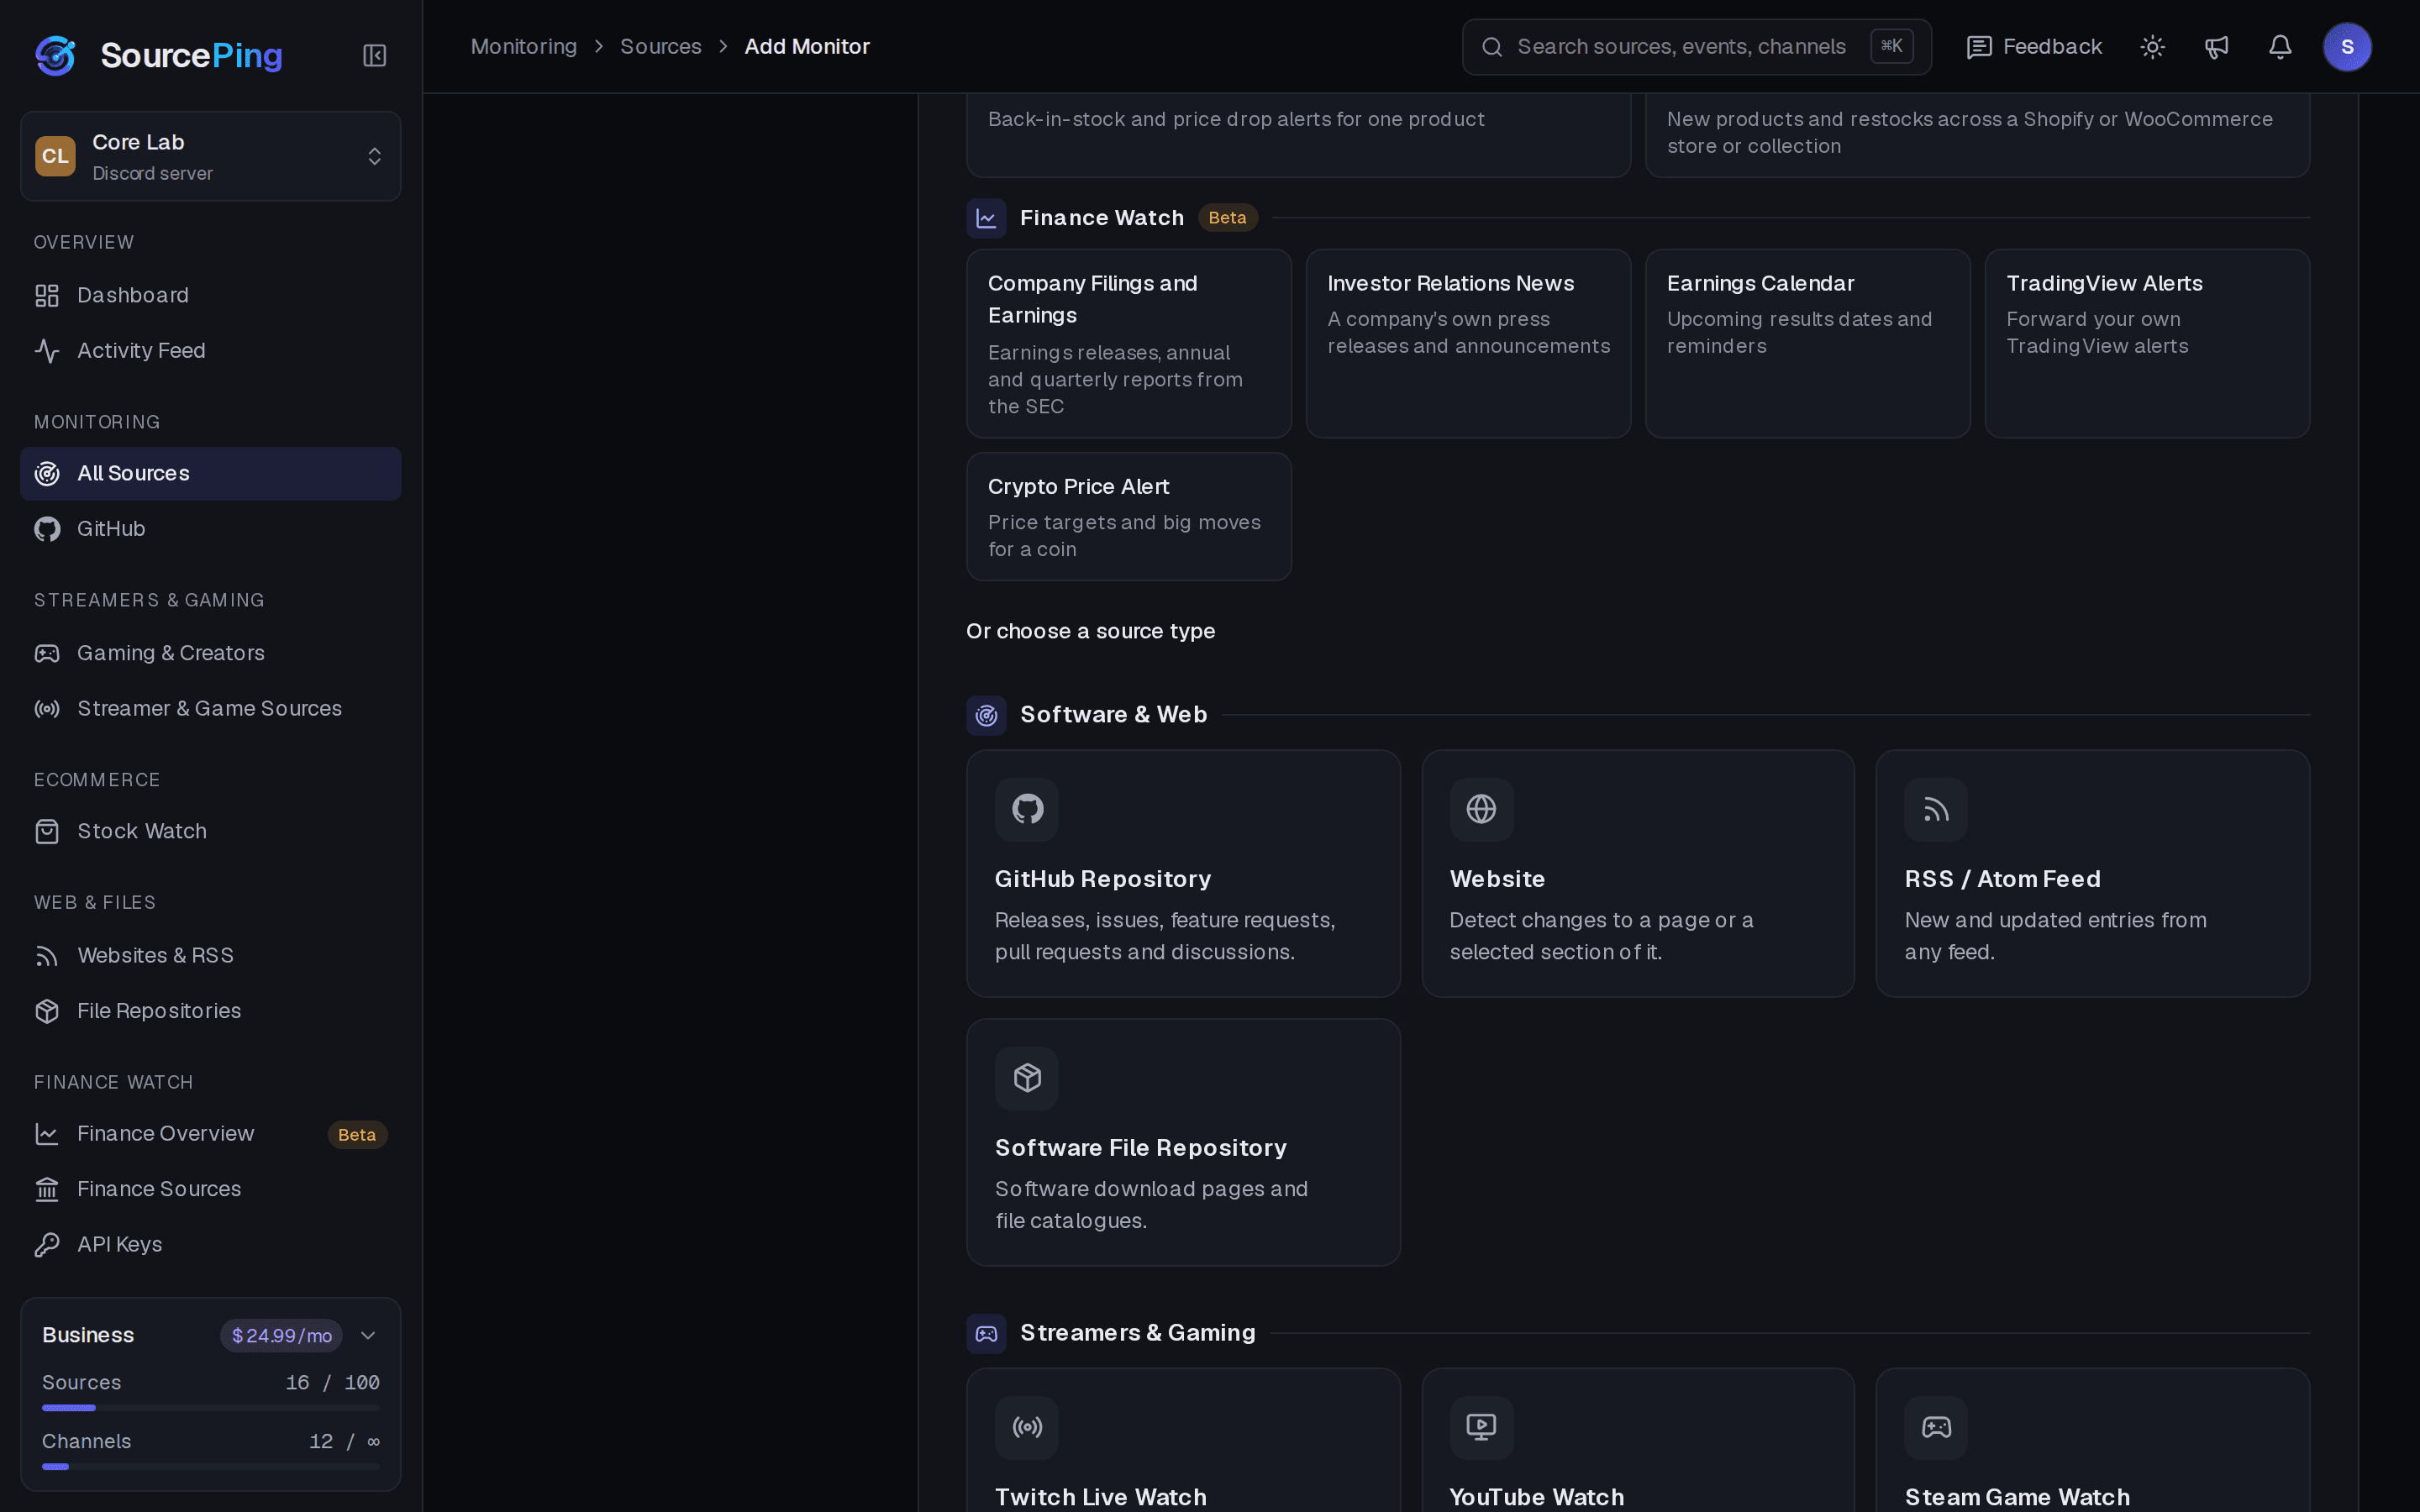Click the RSS / Atom Feed icon

[x=1936, y=809]
